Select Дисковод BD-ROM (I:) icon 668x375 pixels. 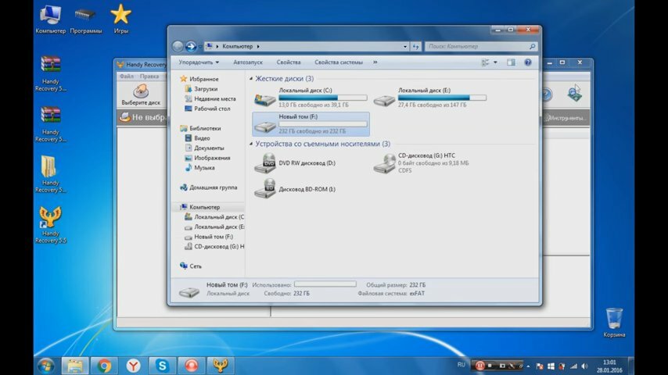[x=264, y=189]
